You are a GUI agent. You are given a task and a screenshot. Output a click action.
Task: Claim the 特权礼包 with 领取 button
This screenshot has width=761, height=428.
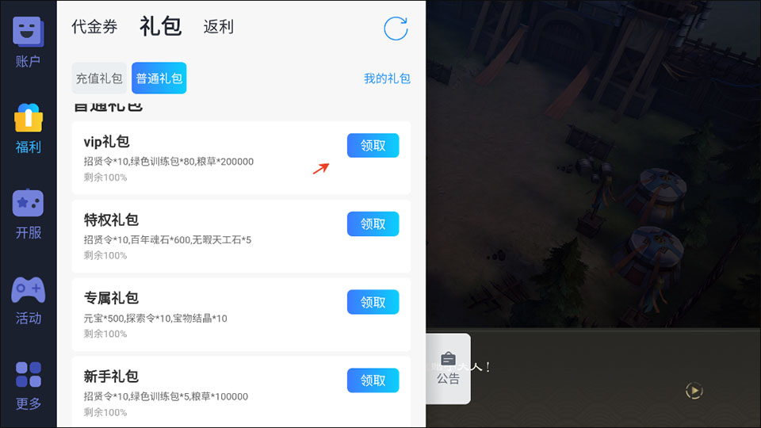pos(373,224)
